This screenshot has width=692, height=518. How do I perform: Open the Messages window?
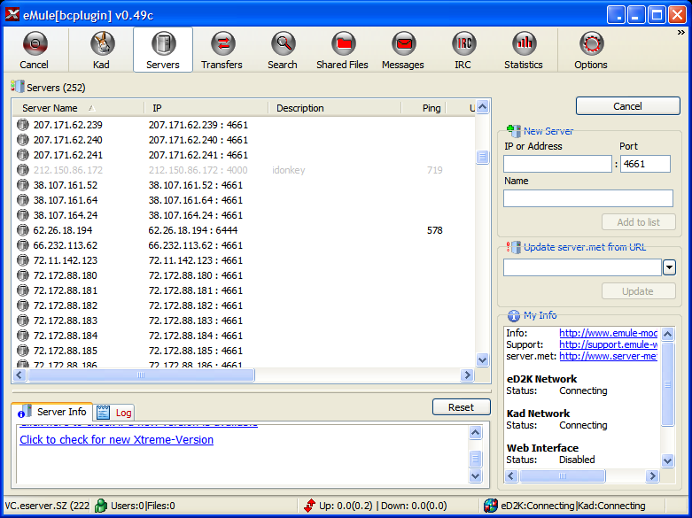403,50
